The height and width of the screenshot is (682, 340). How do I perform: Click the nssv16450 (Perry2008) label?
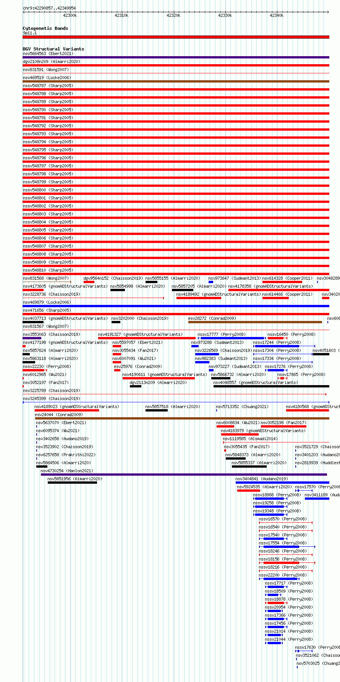point(291,334)
